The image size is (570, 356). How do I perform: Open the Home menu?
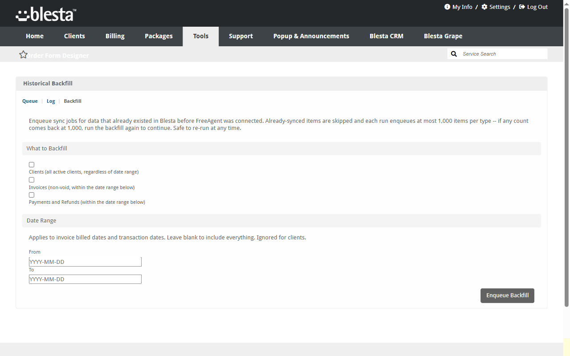tap(35, 36)
